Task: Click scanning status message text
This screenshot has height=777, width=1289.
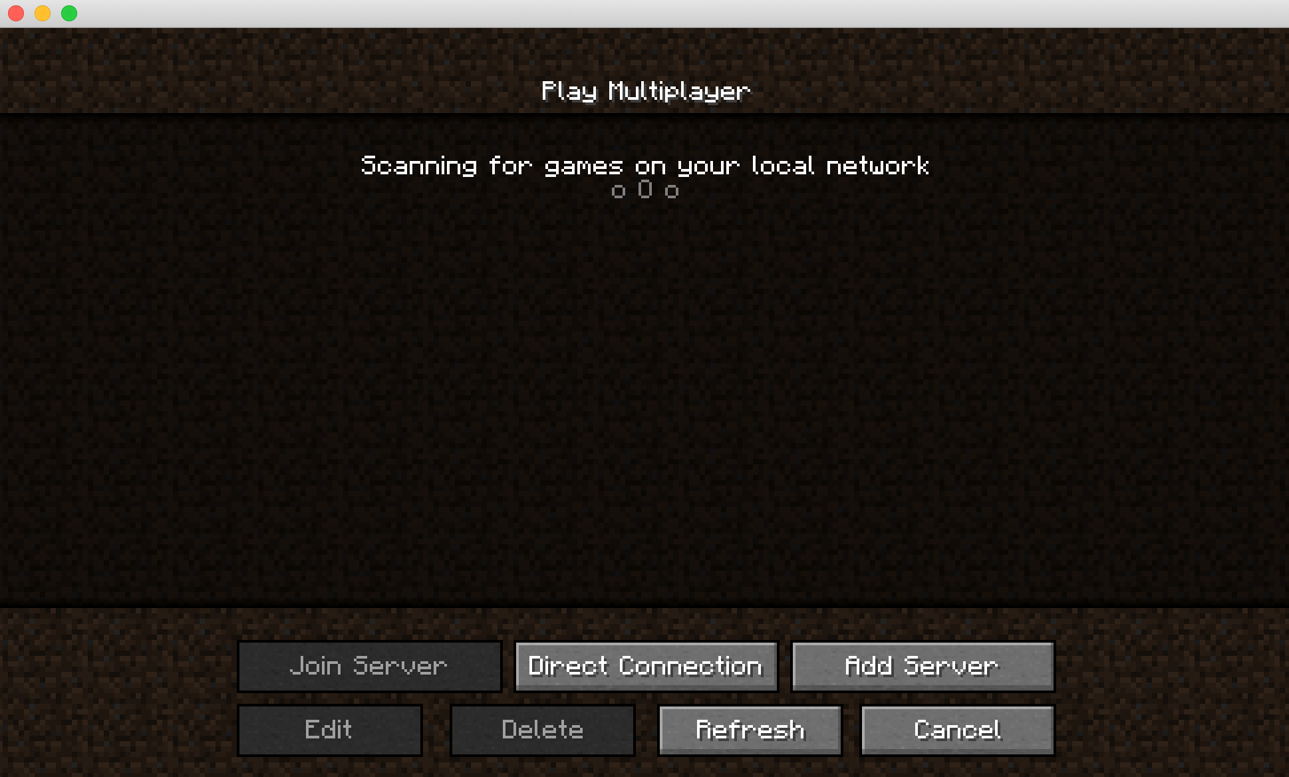Action: pos(644,166)
